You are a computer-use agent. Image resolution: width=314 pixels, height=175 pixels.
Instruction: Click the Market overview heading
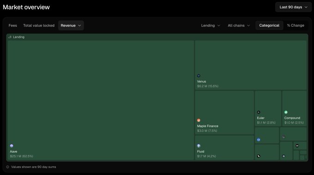[x=26, y=7]
